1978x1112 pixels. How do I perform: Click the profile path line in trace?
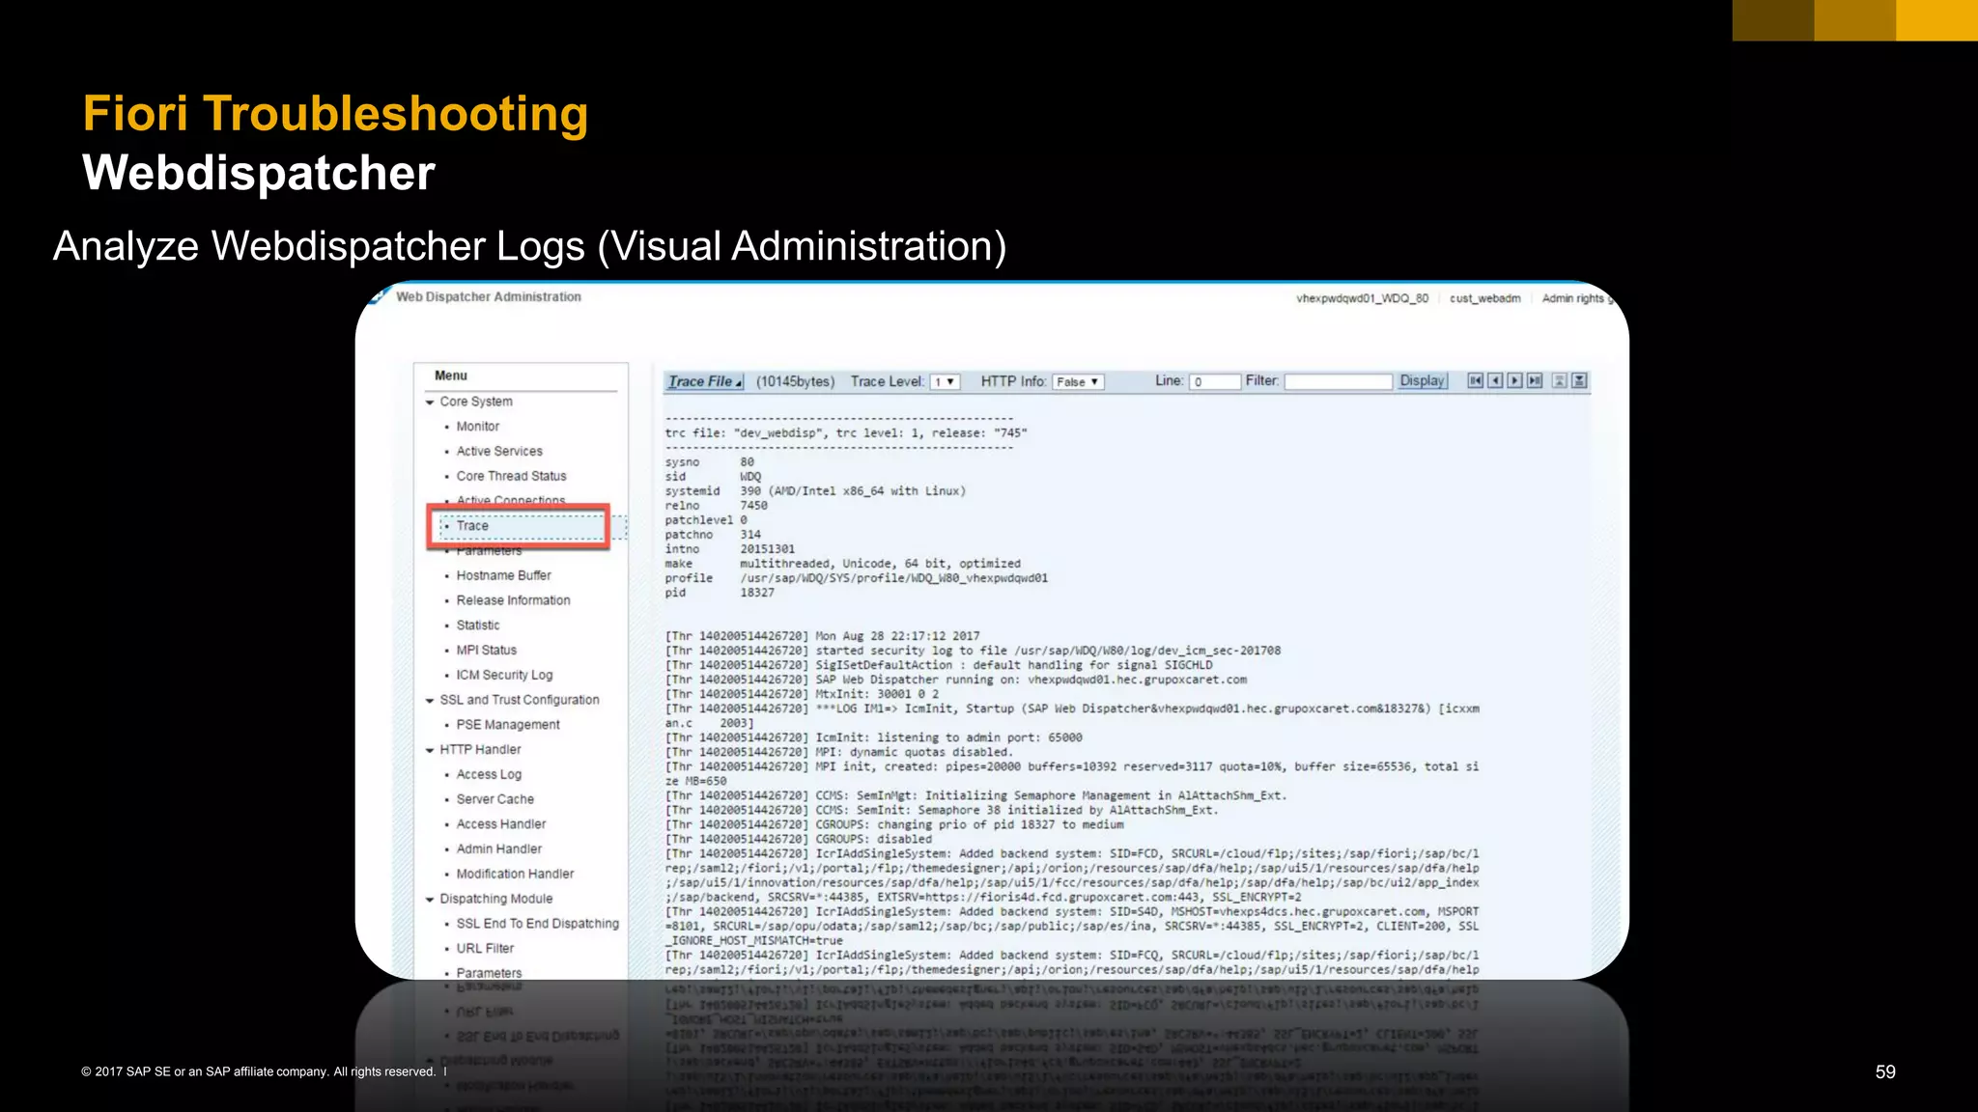pyautogui.click(x=856, y=578)
